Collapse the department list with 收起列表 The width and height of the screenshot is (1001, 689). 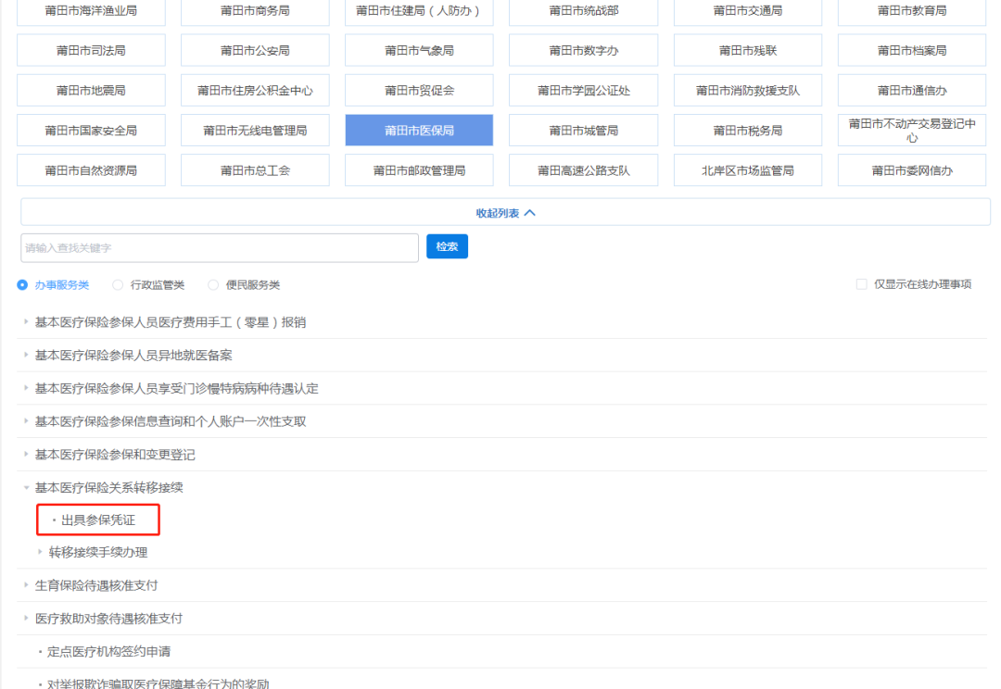[505, 213]
